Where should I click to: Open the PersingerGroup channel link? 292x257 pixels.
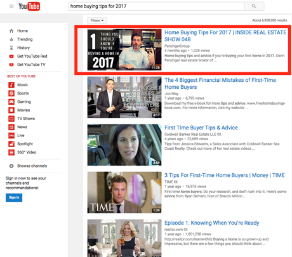point(177,46)
